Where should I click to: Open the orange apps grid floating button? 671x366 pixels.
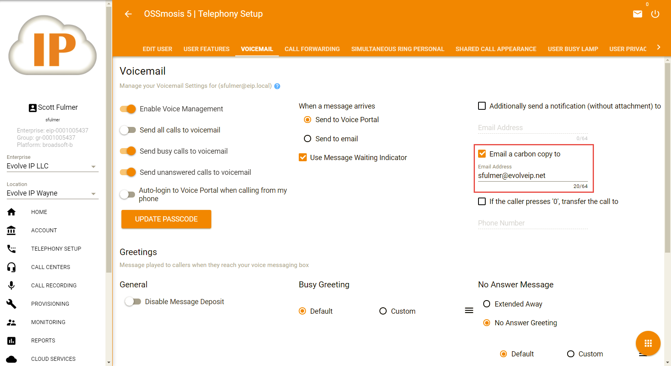pos(648,343)
